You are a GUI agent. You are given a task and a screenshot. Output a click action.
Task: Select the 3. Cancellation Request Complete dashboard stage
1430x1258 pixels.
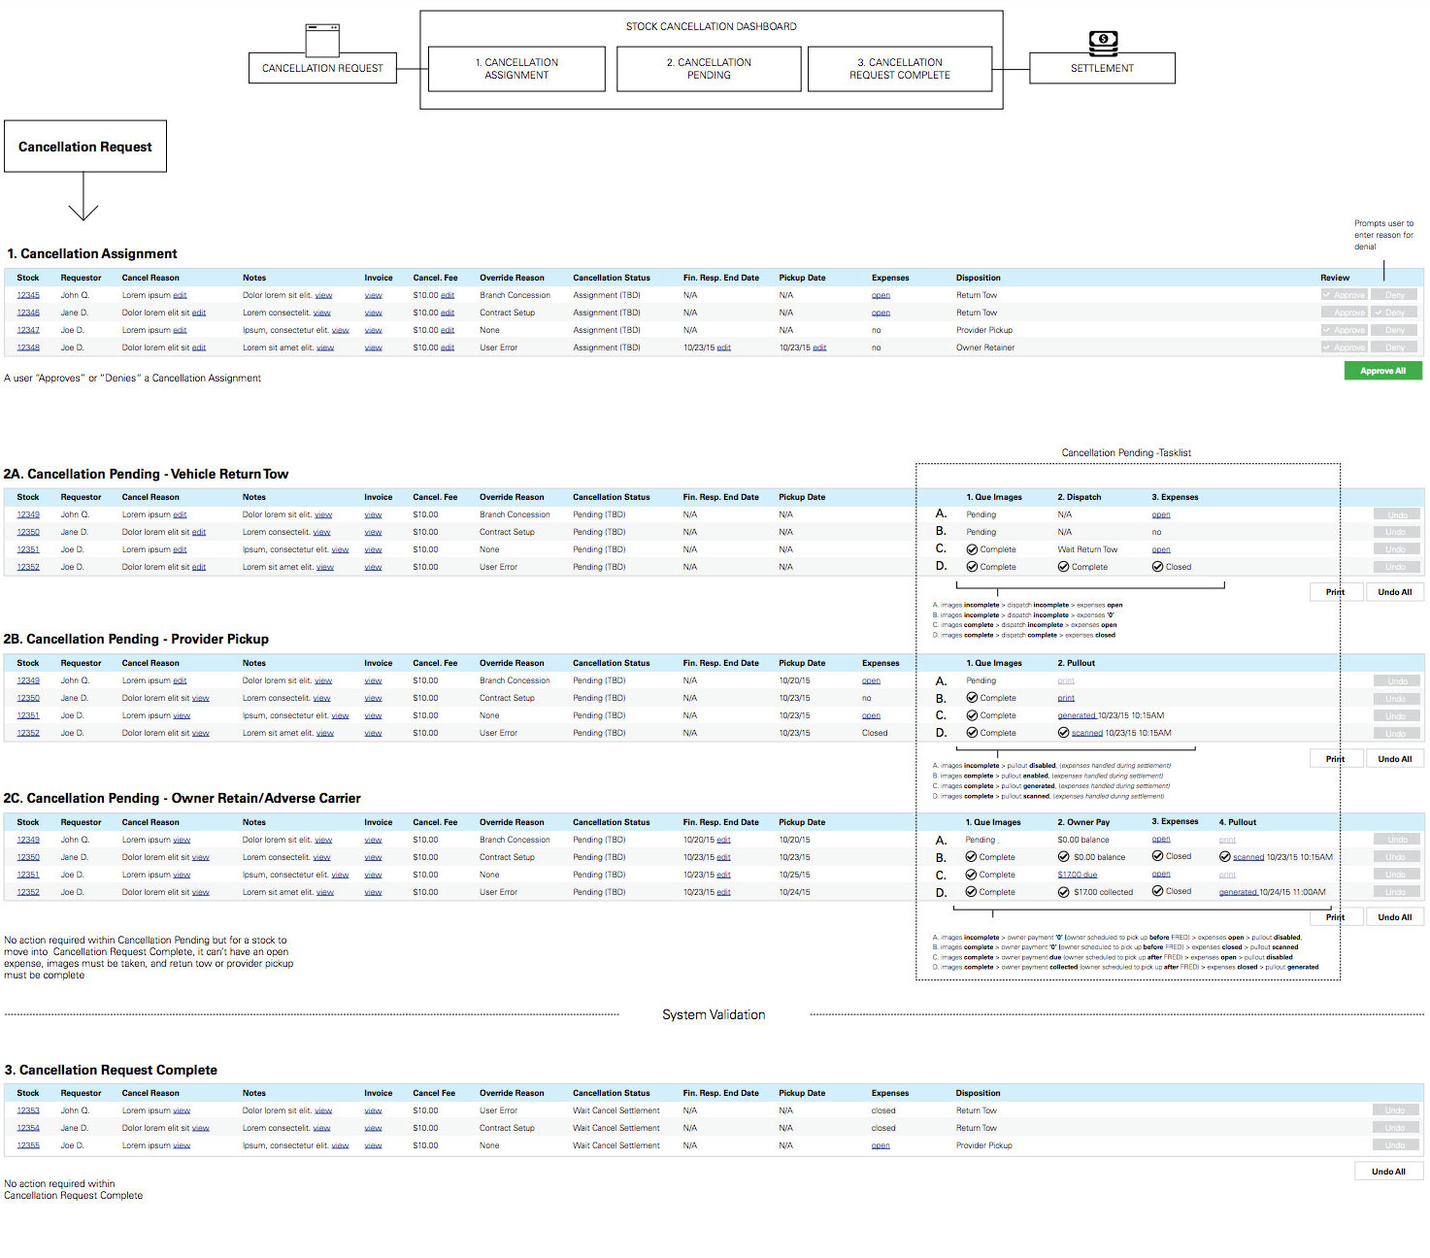click(900, 69)
